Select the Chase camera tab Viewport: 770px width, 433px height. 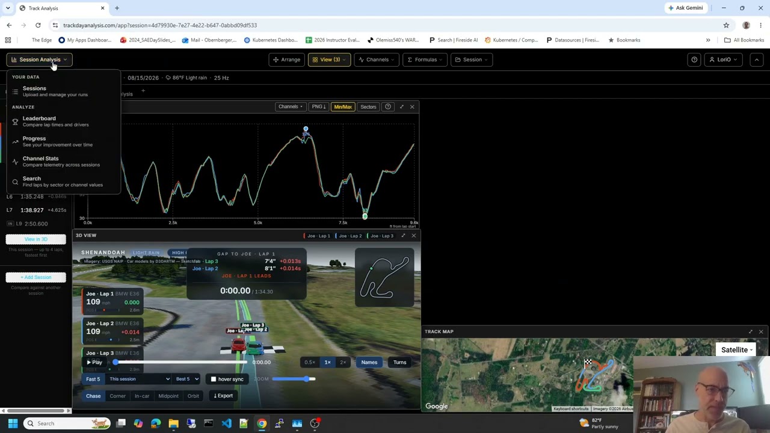(93, 396)
